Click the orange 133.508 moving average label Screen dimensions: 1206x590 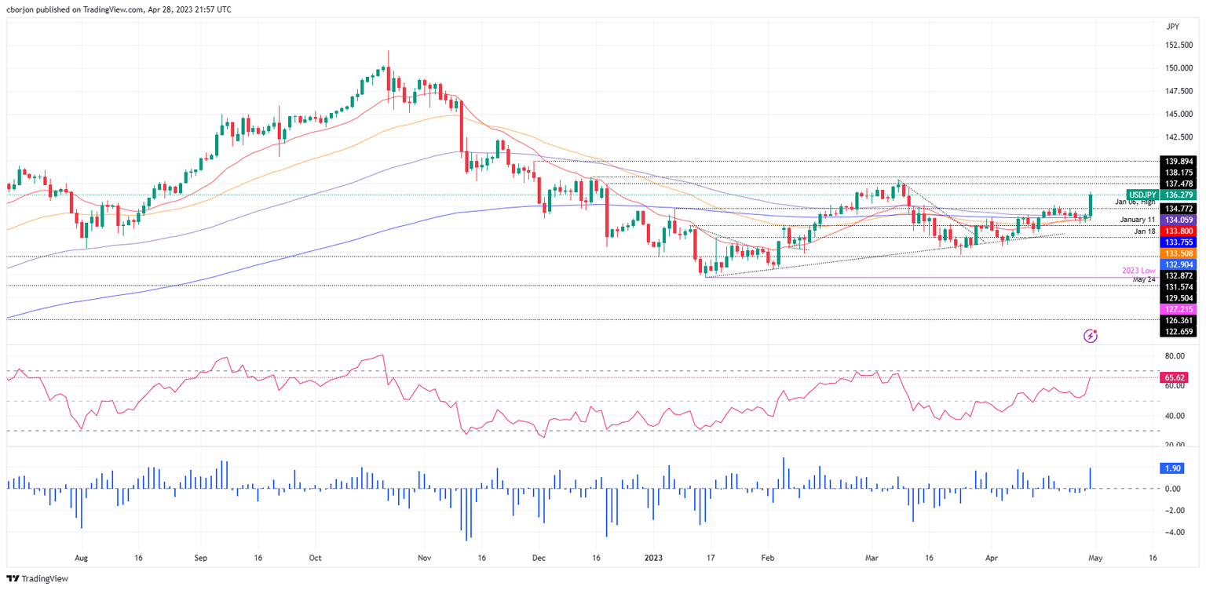1177,253
